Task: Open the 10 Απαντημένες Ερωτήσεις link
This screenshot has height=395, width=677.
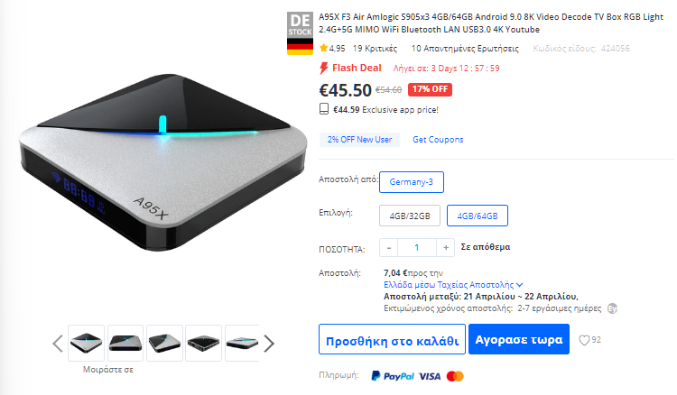Action: [x=465, y=49]
